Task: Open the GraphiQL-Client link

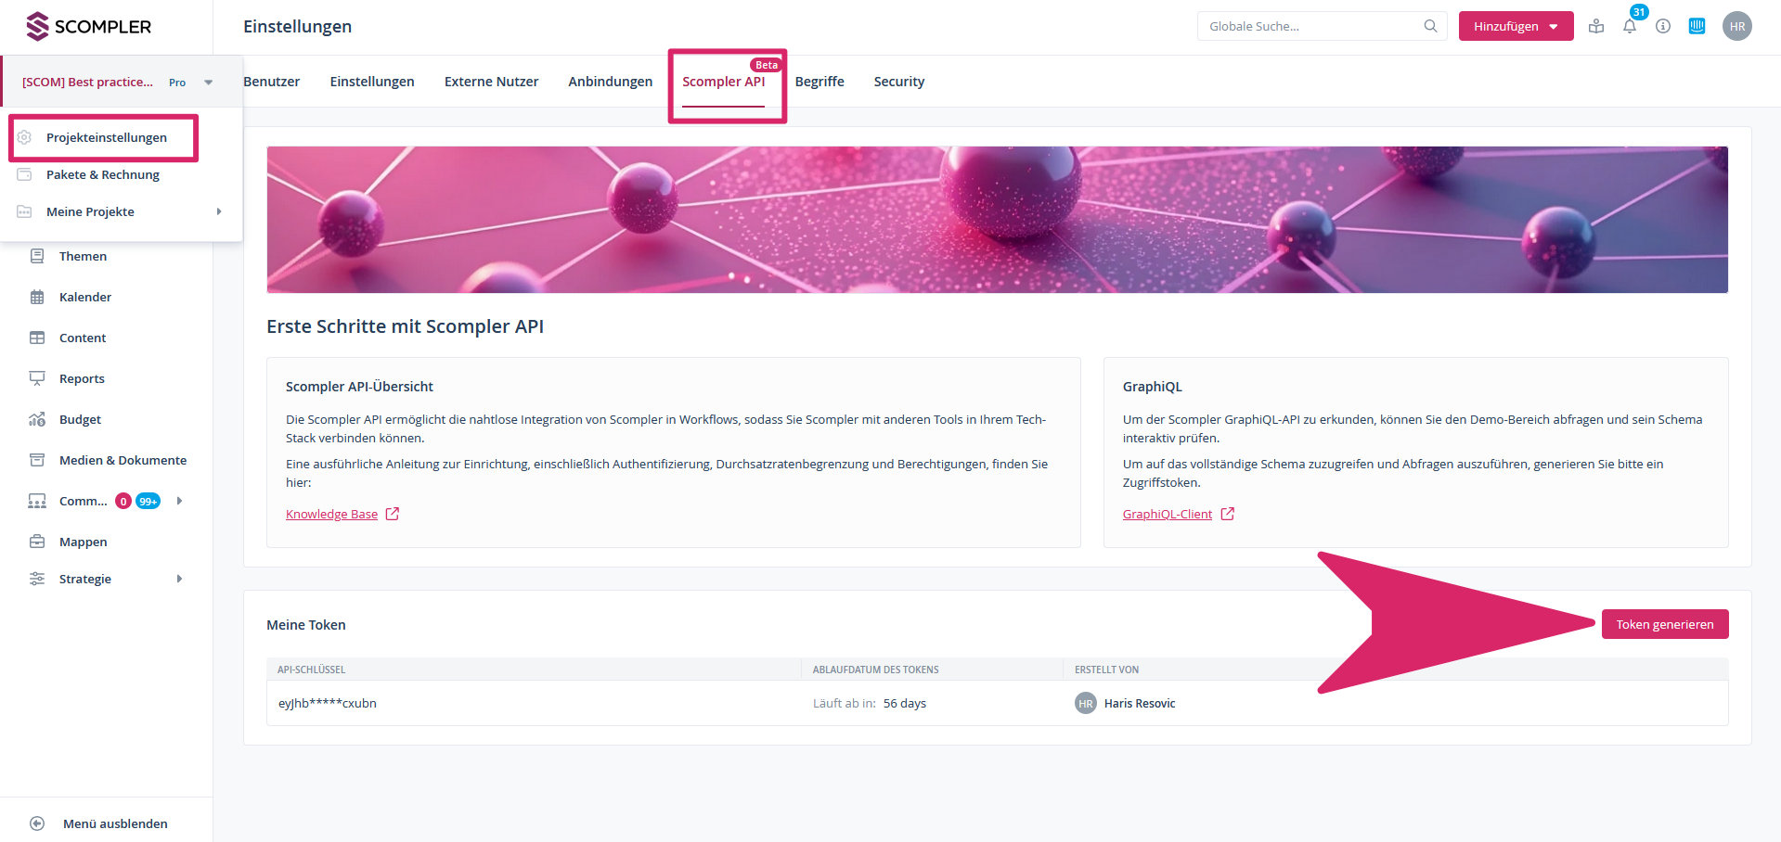Action: [1167, 515]
